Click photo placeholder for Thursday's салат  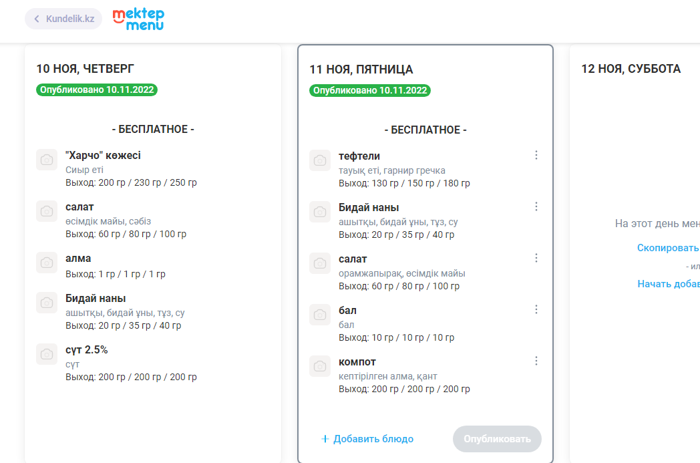pyautogui.click(x=47, y=211)
